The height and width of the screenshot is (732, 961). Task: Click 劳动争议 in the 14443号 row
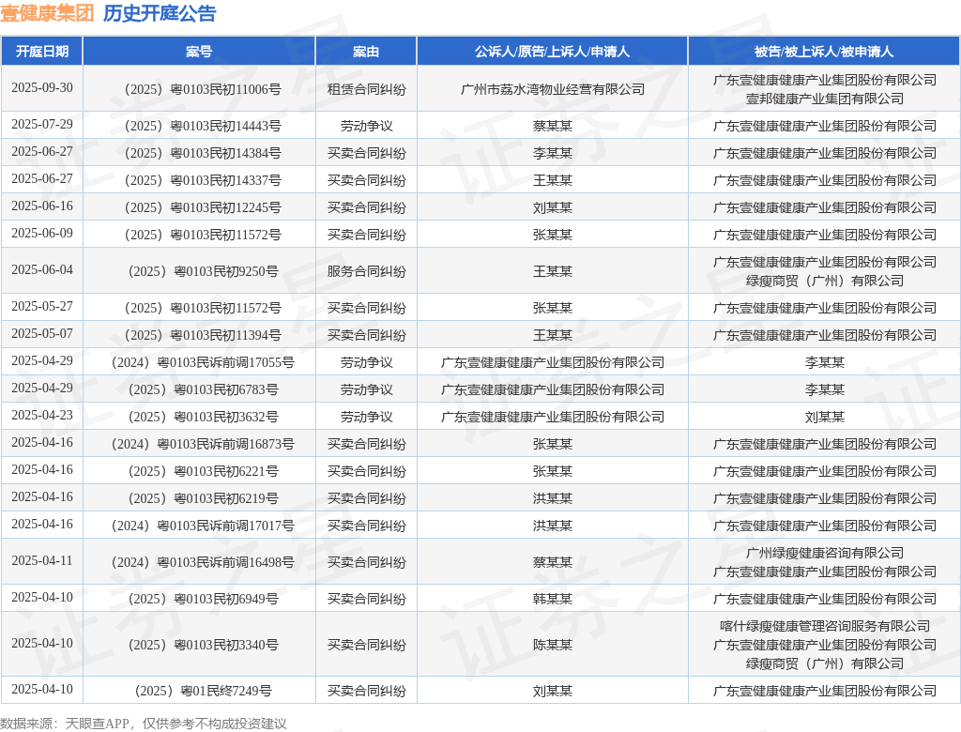(x=367, y=127)
